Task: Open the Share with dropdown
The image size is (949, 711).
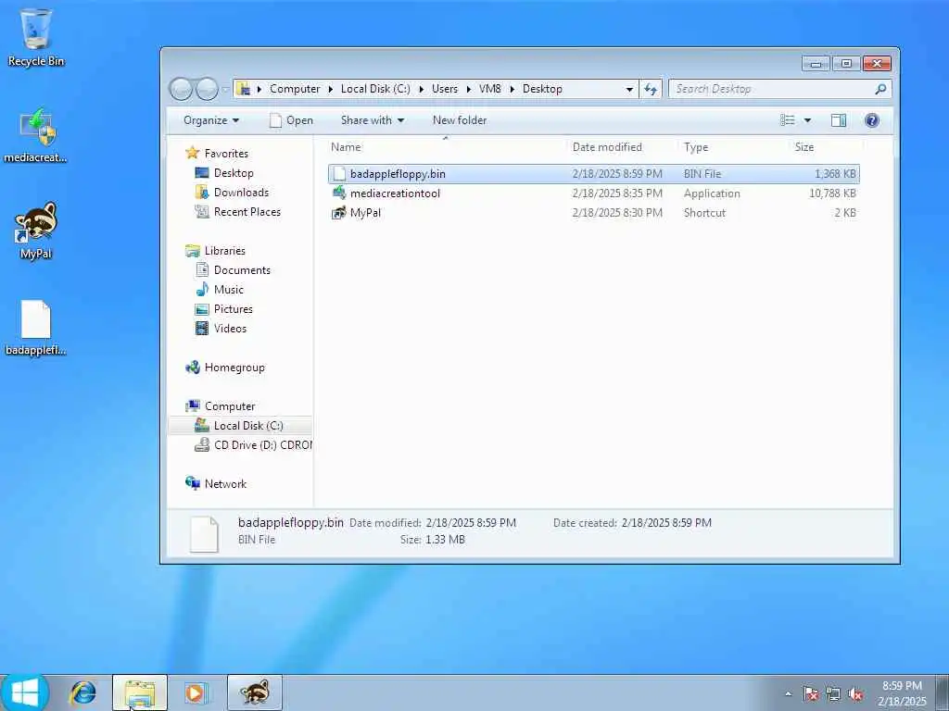Action: [x=373, y=120]
